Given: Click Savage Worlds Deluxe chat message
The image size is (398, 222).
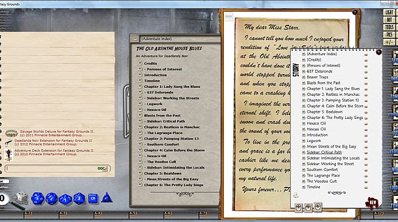Looking at the screenshot, I should [x=57, y=133].
